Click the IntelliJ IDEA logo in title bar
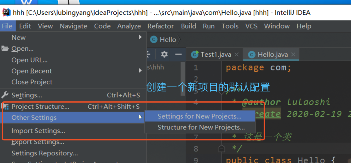Screen dimensions: 351x163 6,12
